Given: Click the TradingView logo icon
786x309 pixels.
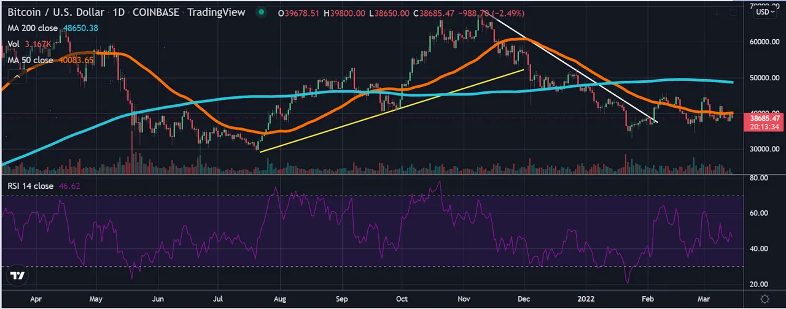Looking at the screenshot, I should pyautogui.click(x=18, y=277).
